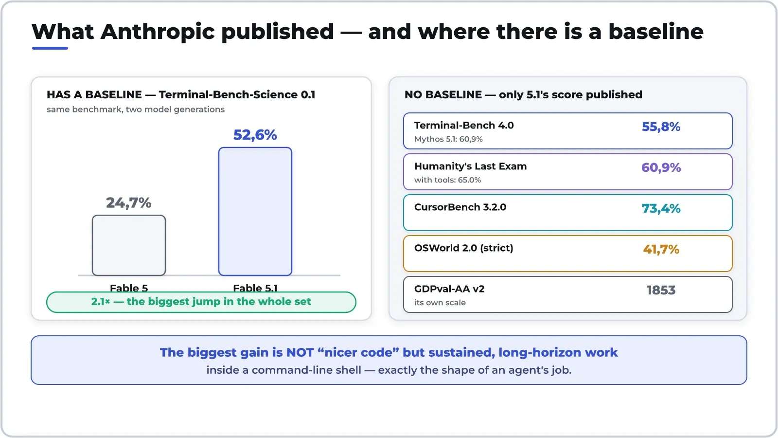Screen dimensions: 778x438
Task: Select the "NO BASELINE — only 5.1's score published" heading
Action: point(523,94)
